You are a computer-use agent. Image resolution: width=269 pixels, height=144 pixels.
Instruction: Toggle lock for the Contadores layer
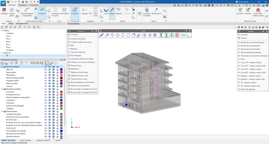[57, 100]
